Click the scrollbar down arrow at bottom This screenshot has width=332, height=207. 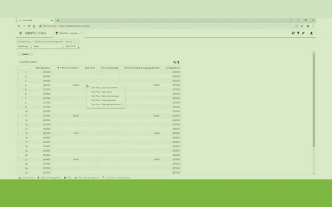click(x=314, y=174)
